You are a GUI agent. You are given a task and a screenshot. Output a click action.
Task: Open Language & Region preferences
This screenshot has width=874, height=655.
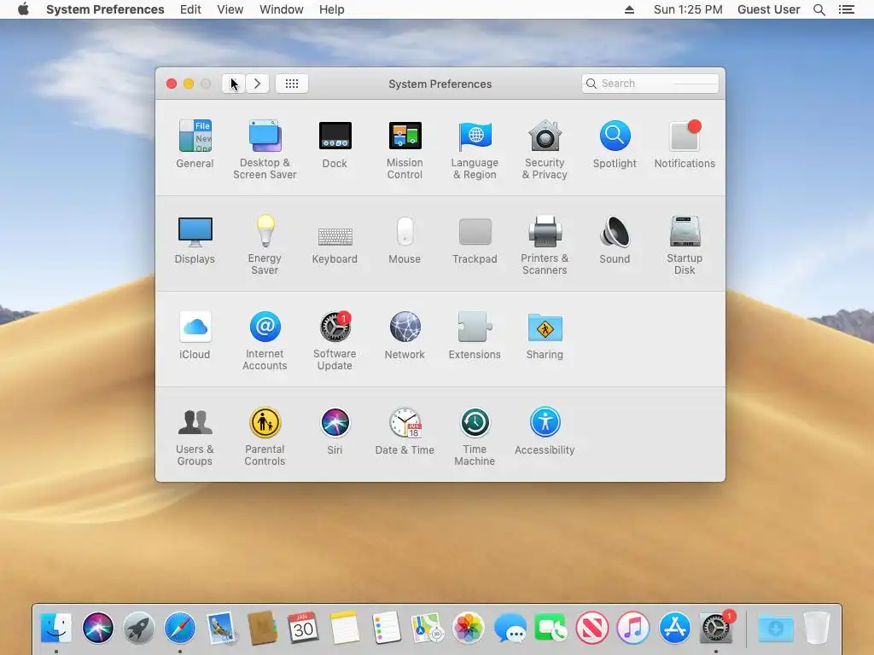pos(475,149)
